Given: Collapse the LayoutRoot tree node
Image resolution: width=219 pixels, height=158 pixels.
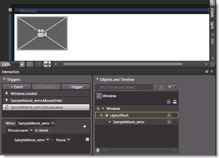Looking at the screenshot, I should (x=101, y=115).
